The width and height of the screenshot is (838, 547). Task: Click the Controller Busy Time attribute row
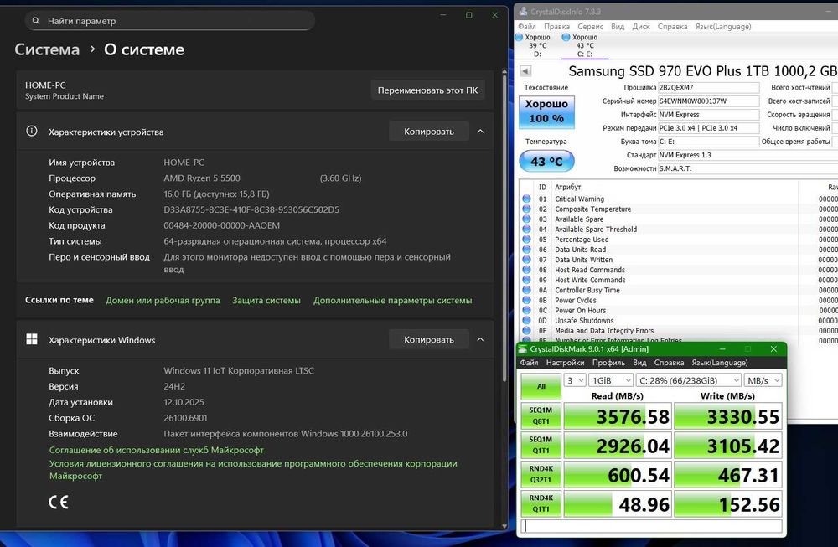679,290
